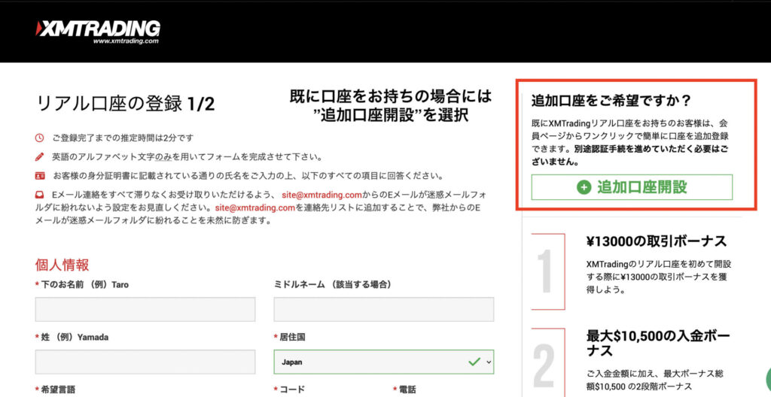Focus the ミドルネーム input field
Viewport: 771px width, 397px height.
(383, 310)
